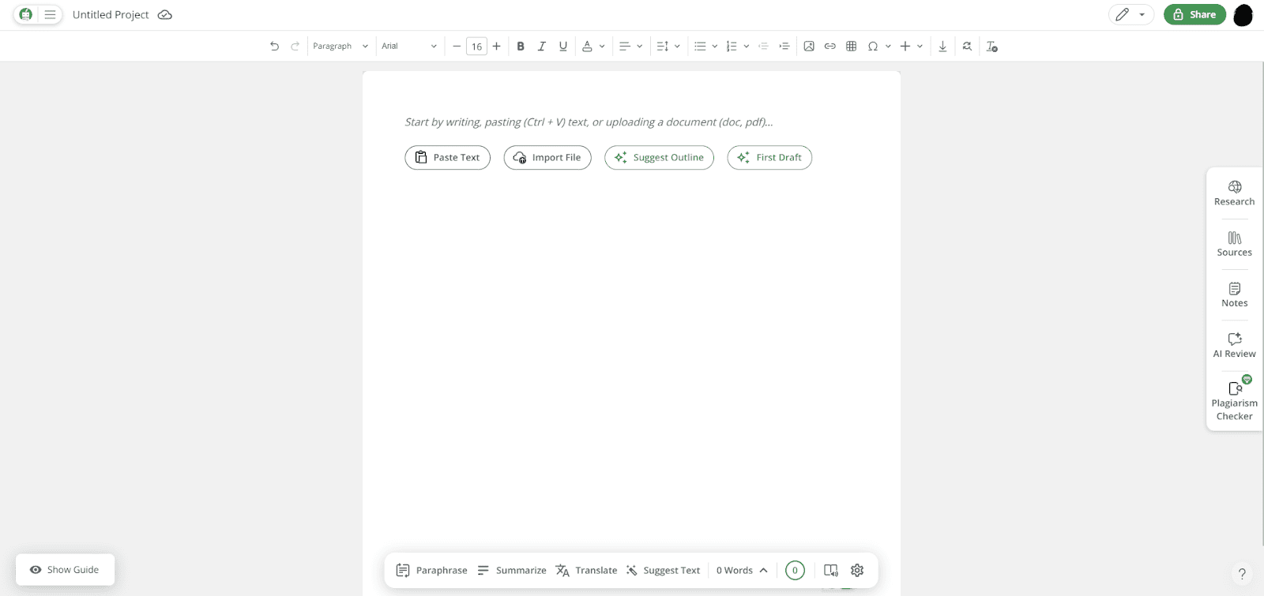Click the omega special characters icon
The height and width of the screenshot is (596, 1264).
pos(873,47)
